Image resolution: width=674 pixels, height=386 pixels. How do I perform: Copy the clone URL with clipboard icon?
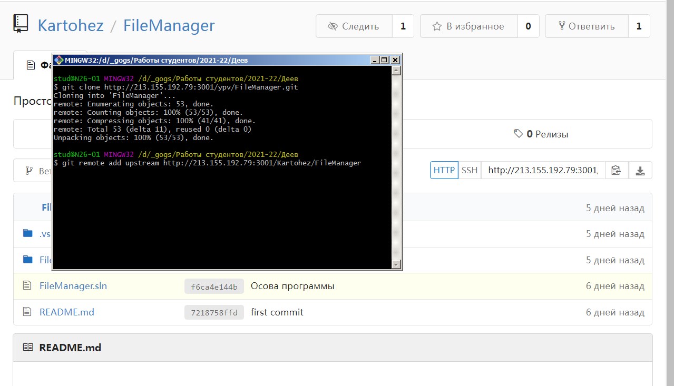coord(616,170)
